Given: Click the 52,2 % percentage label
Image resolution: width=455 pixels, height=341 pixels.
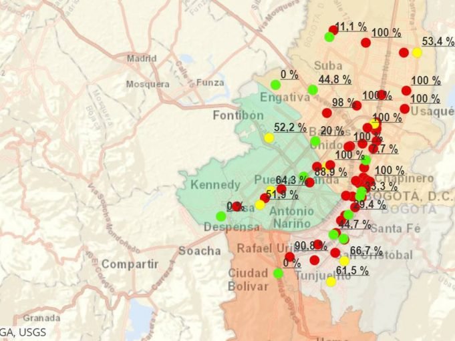Looking at the screenshot, I should tap(290, 127).
